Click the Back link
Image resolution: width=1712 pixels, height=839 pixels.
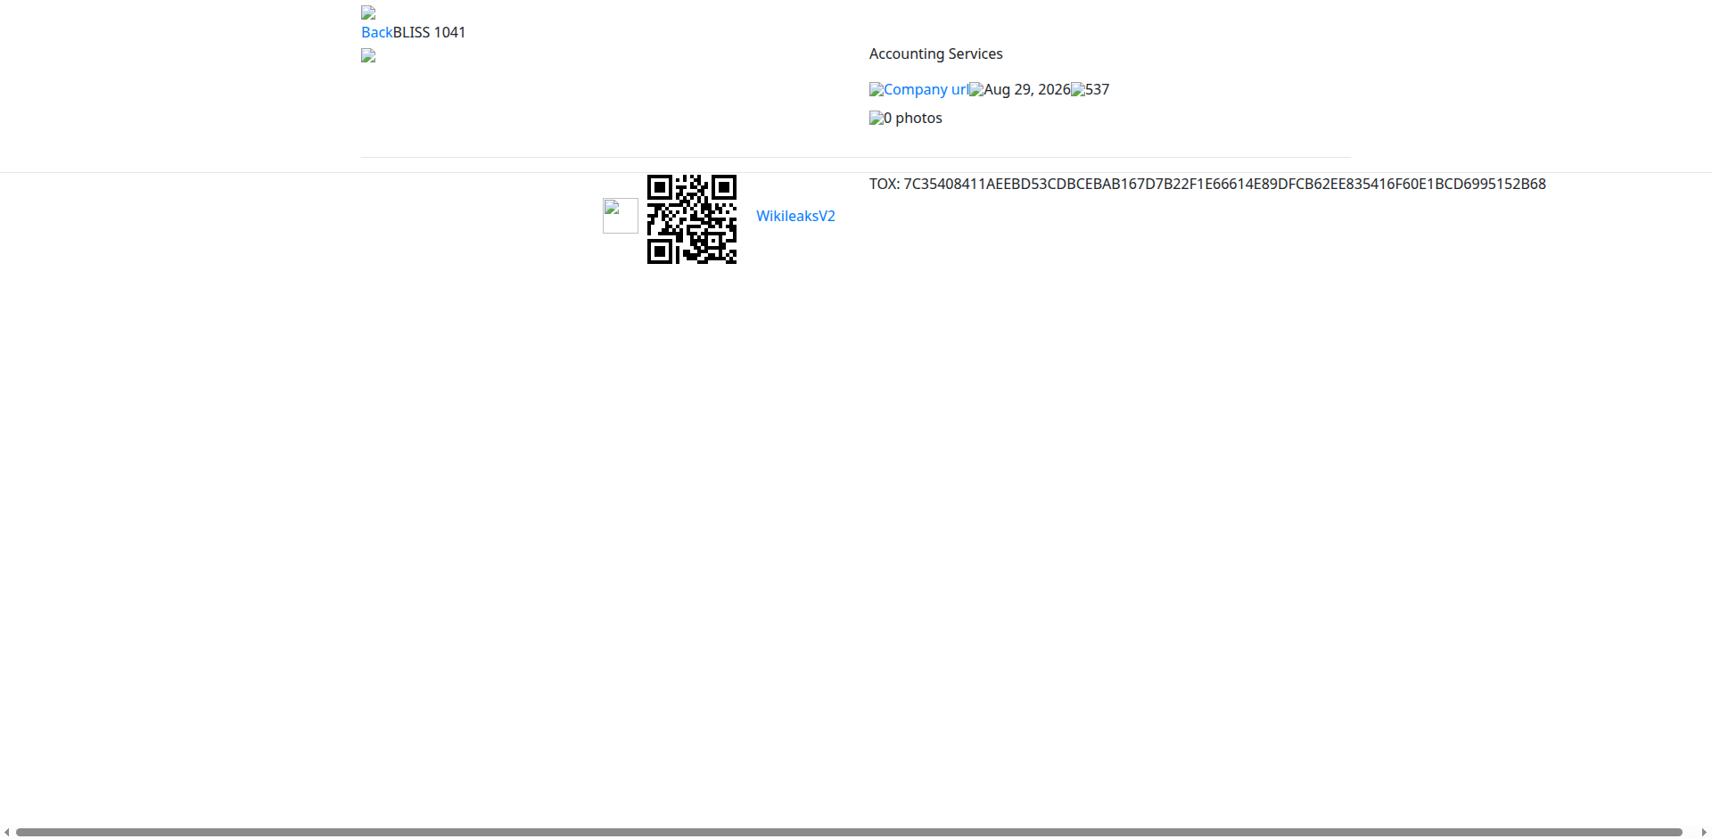point(376,32)
